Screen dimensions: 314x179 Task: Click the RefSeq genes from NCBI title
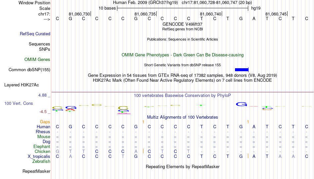(x=183, y=29)
